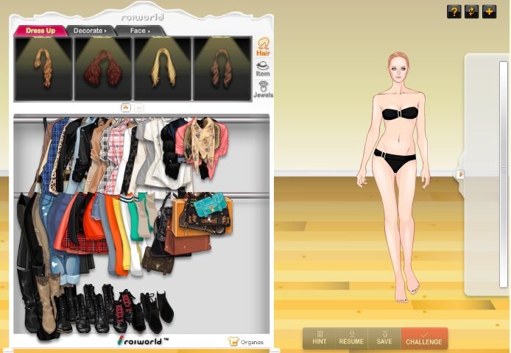
Task: Open the Face tab
Action: pyautogui.click(x=138, y=31)
